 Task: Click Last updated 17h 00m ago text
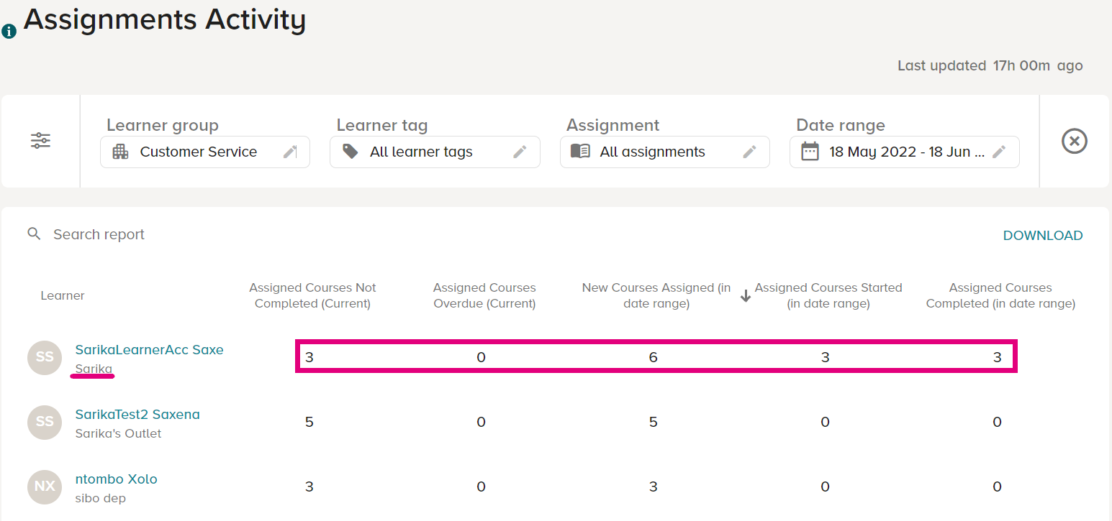click(x=990, y=65)
